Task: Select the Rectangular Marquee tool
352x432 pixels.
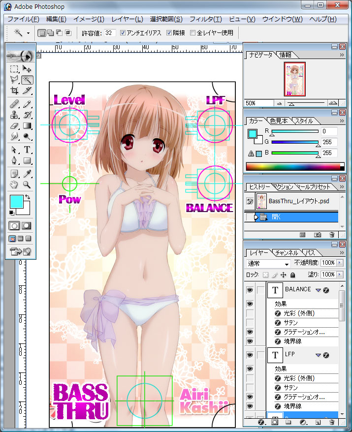Action: [14, 68]
